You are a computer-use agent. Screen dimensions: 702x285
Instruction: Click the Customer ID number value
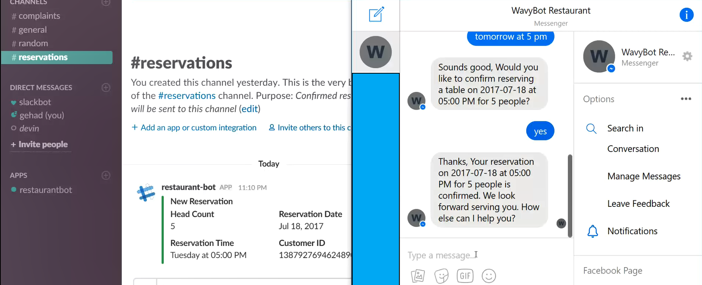pos(315,255)
